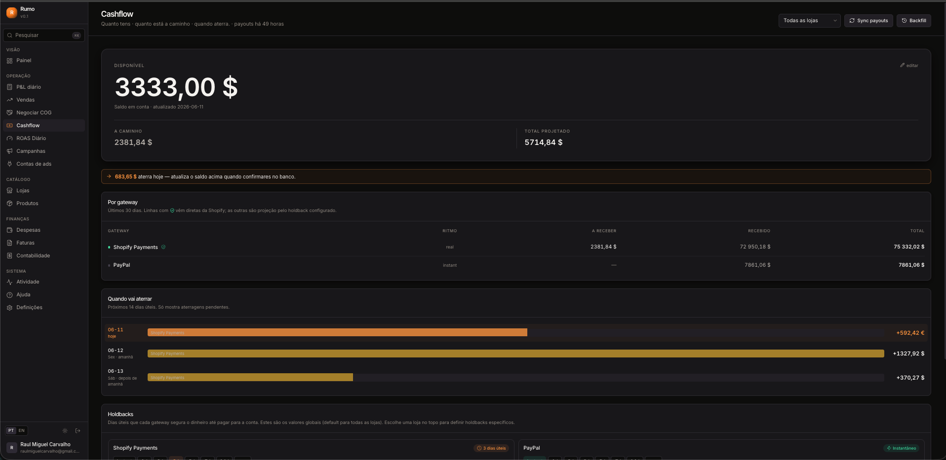Click the Campanhas megaphone icon
Image resolution: width=946 pixels, height=460 pixels.
9,151
